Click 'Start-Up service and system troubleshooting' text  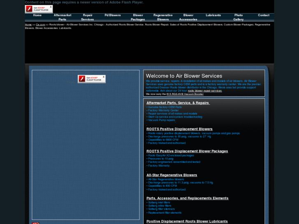175,117
